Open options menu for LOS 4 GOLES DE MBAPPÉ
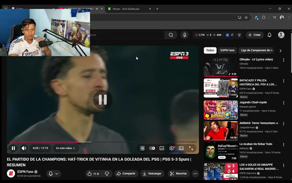 click(283, 165)
